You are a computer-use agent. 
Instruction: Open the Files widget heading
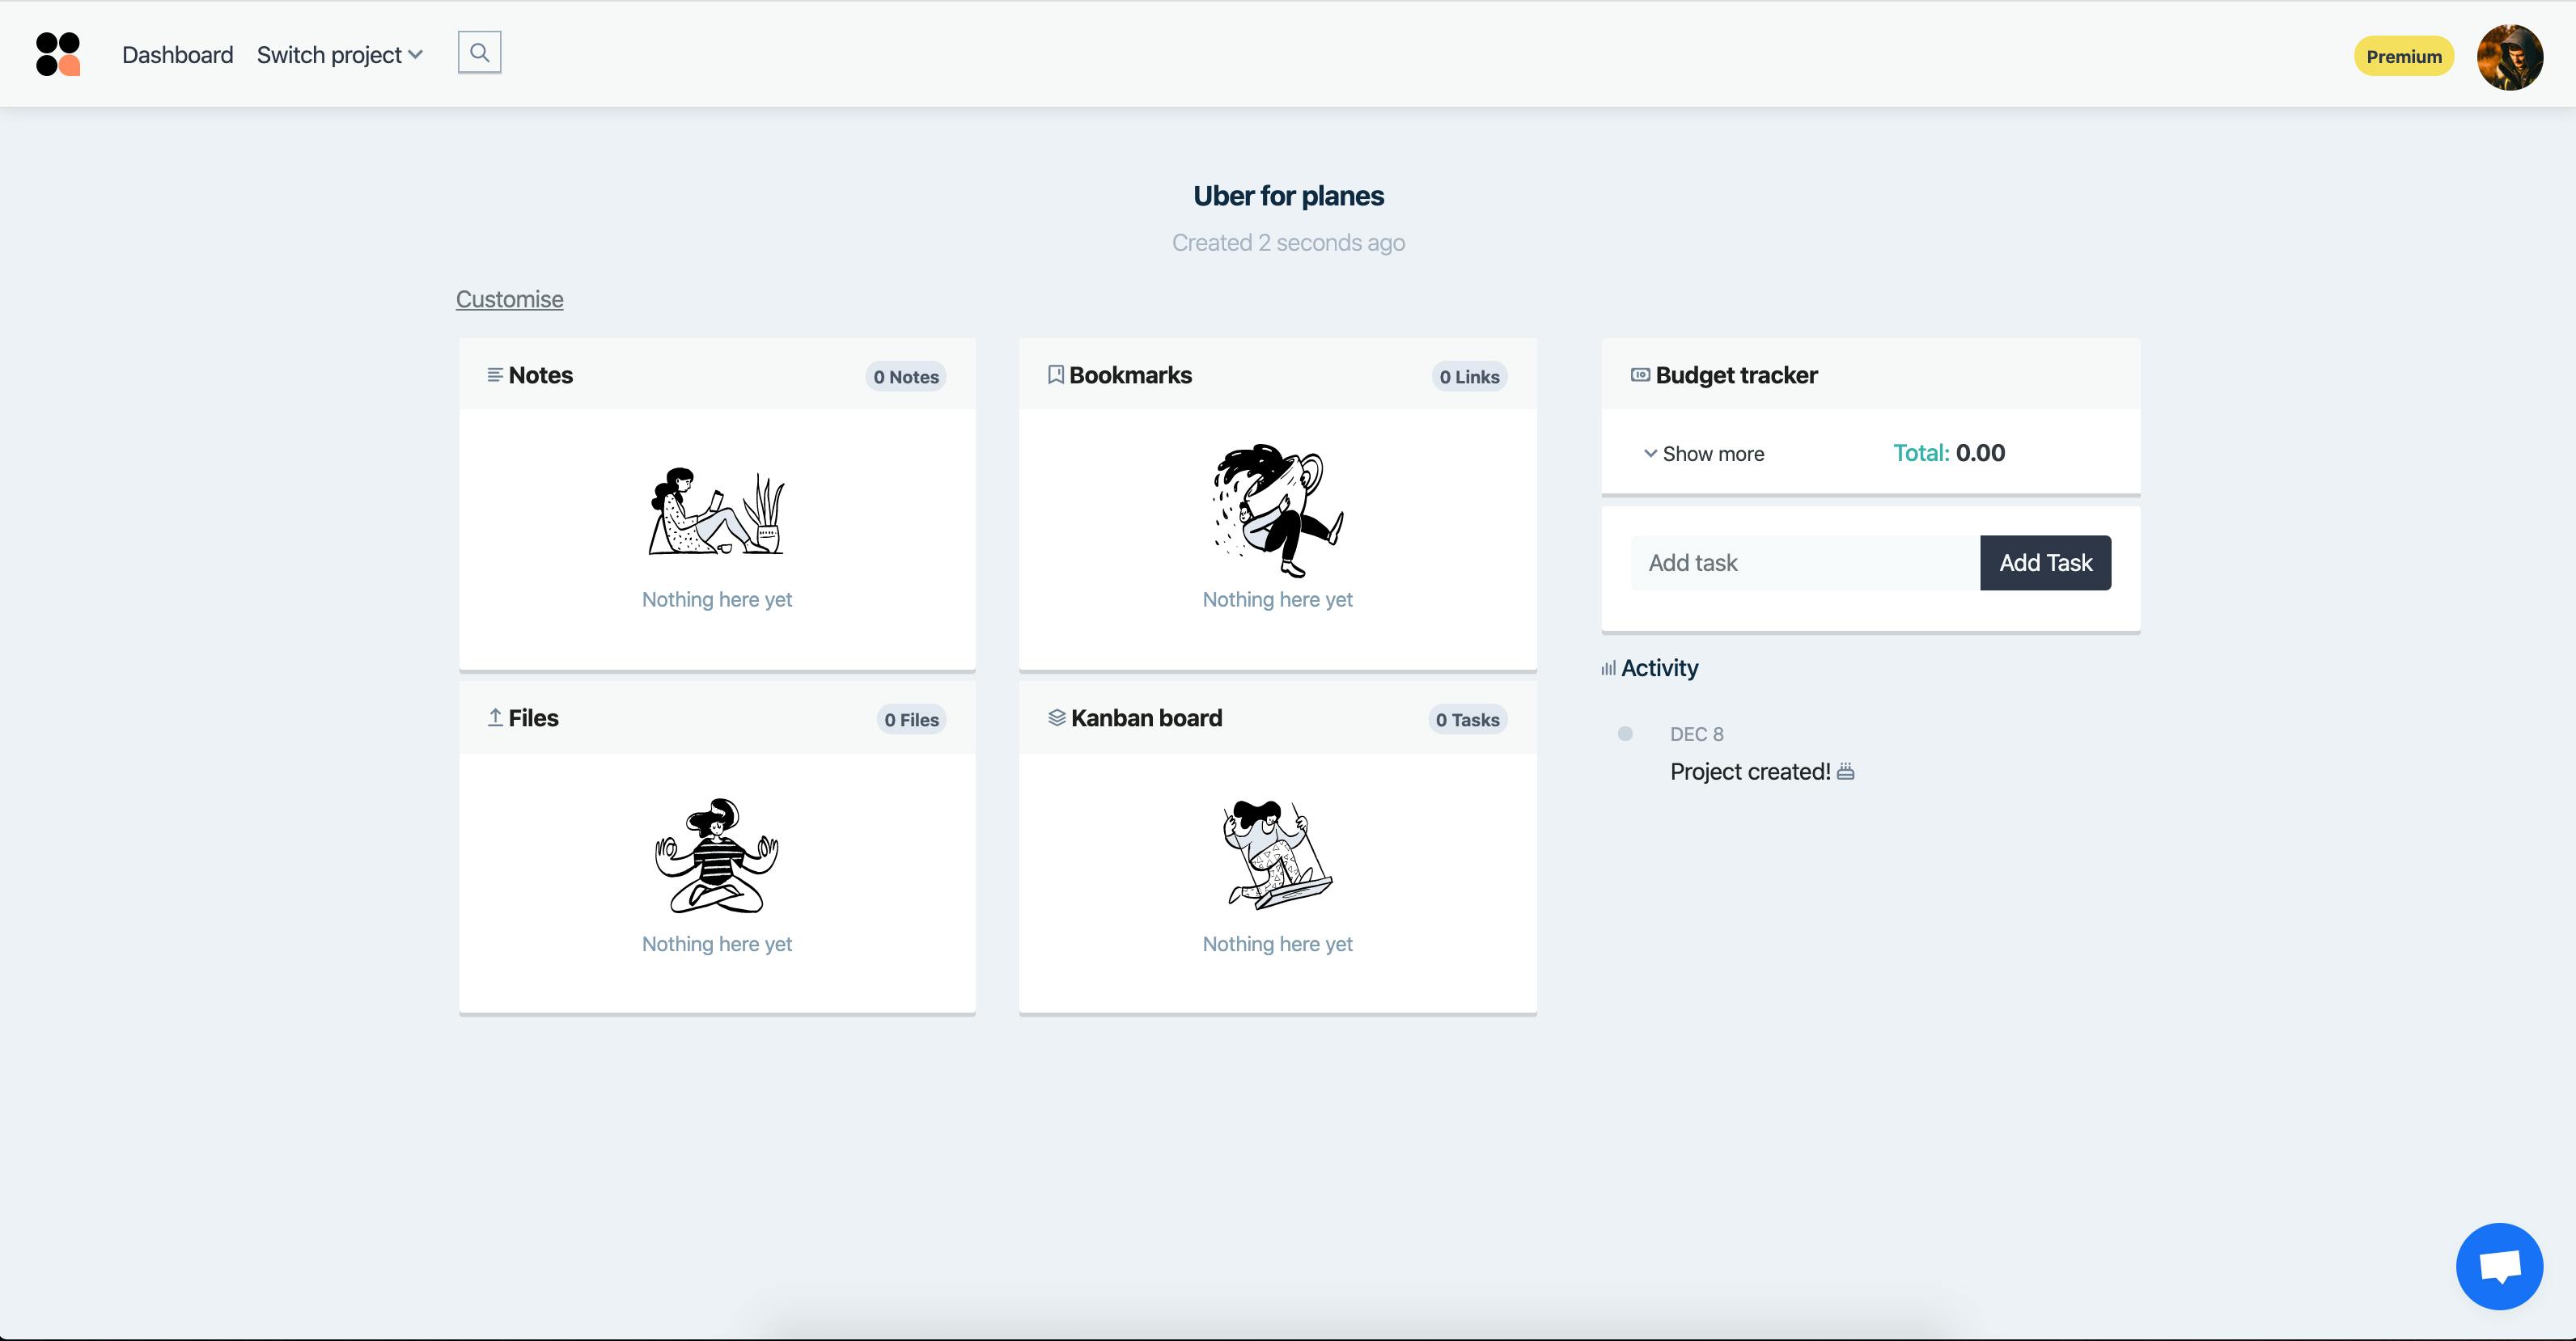pos(533,718)
